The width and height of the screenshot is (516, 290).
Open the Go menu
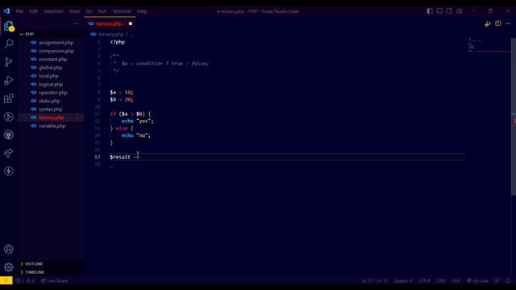89,10
